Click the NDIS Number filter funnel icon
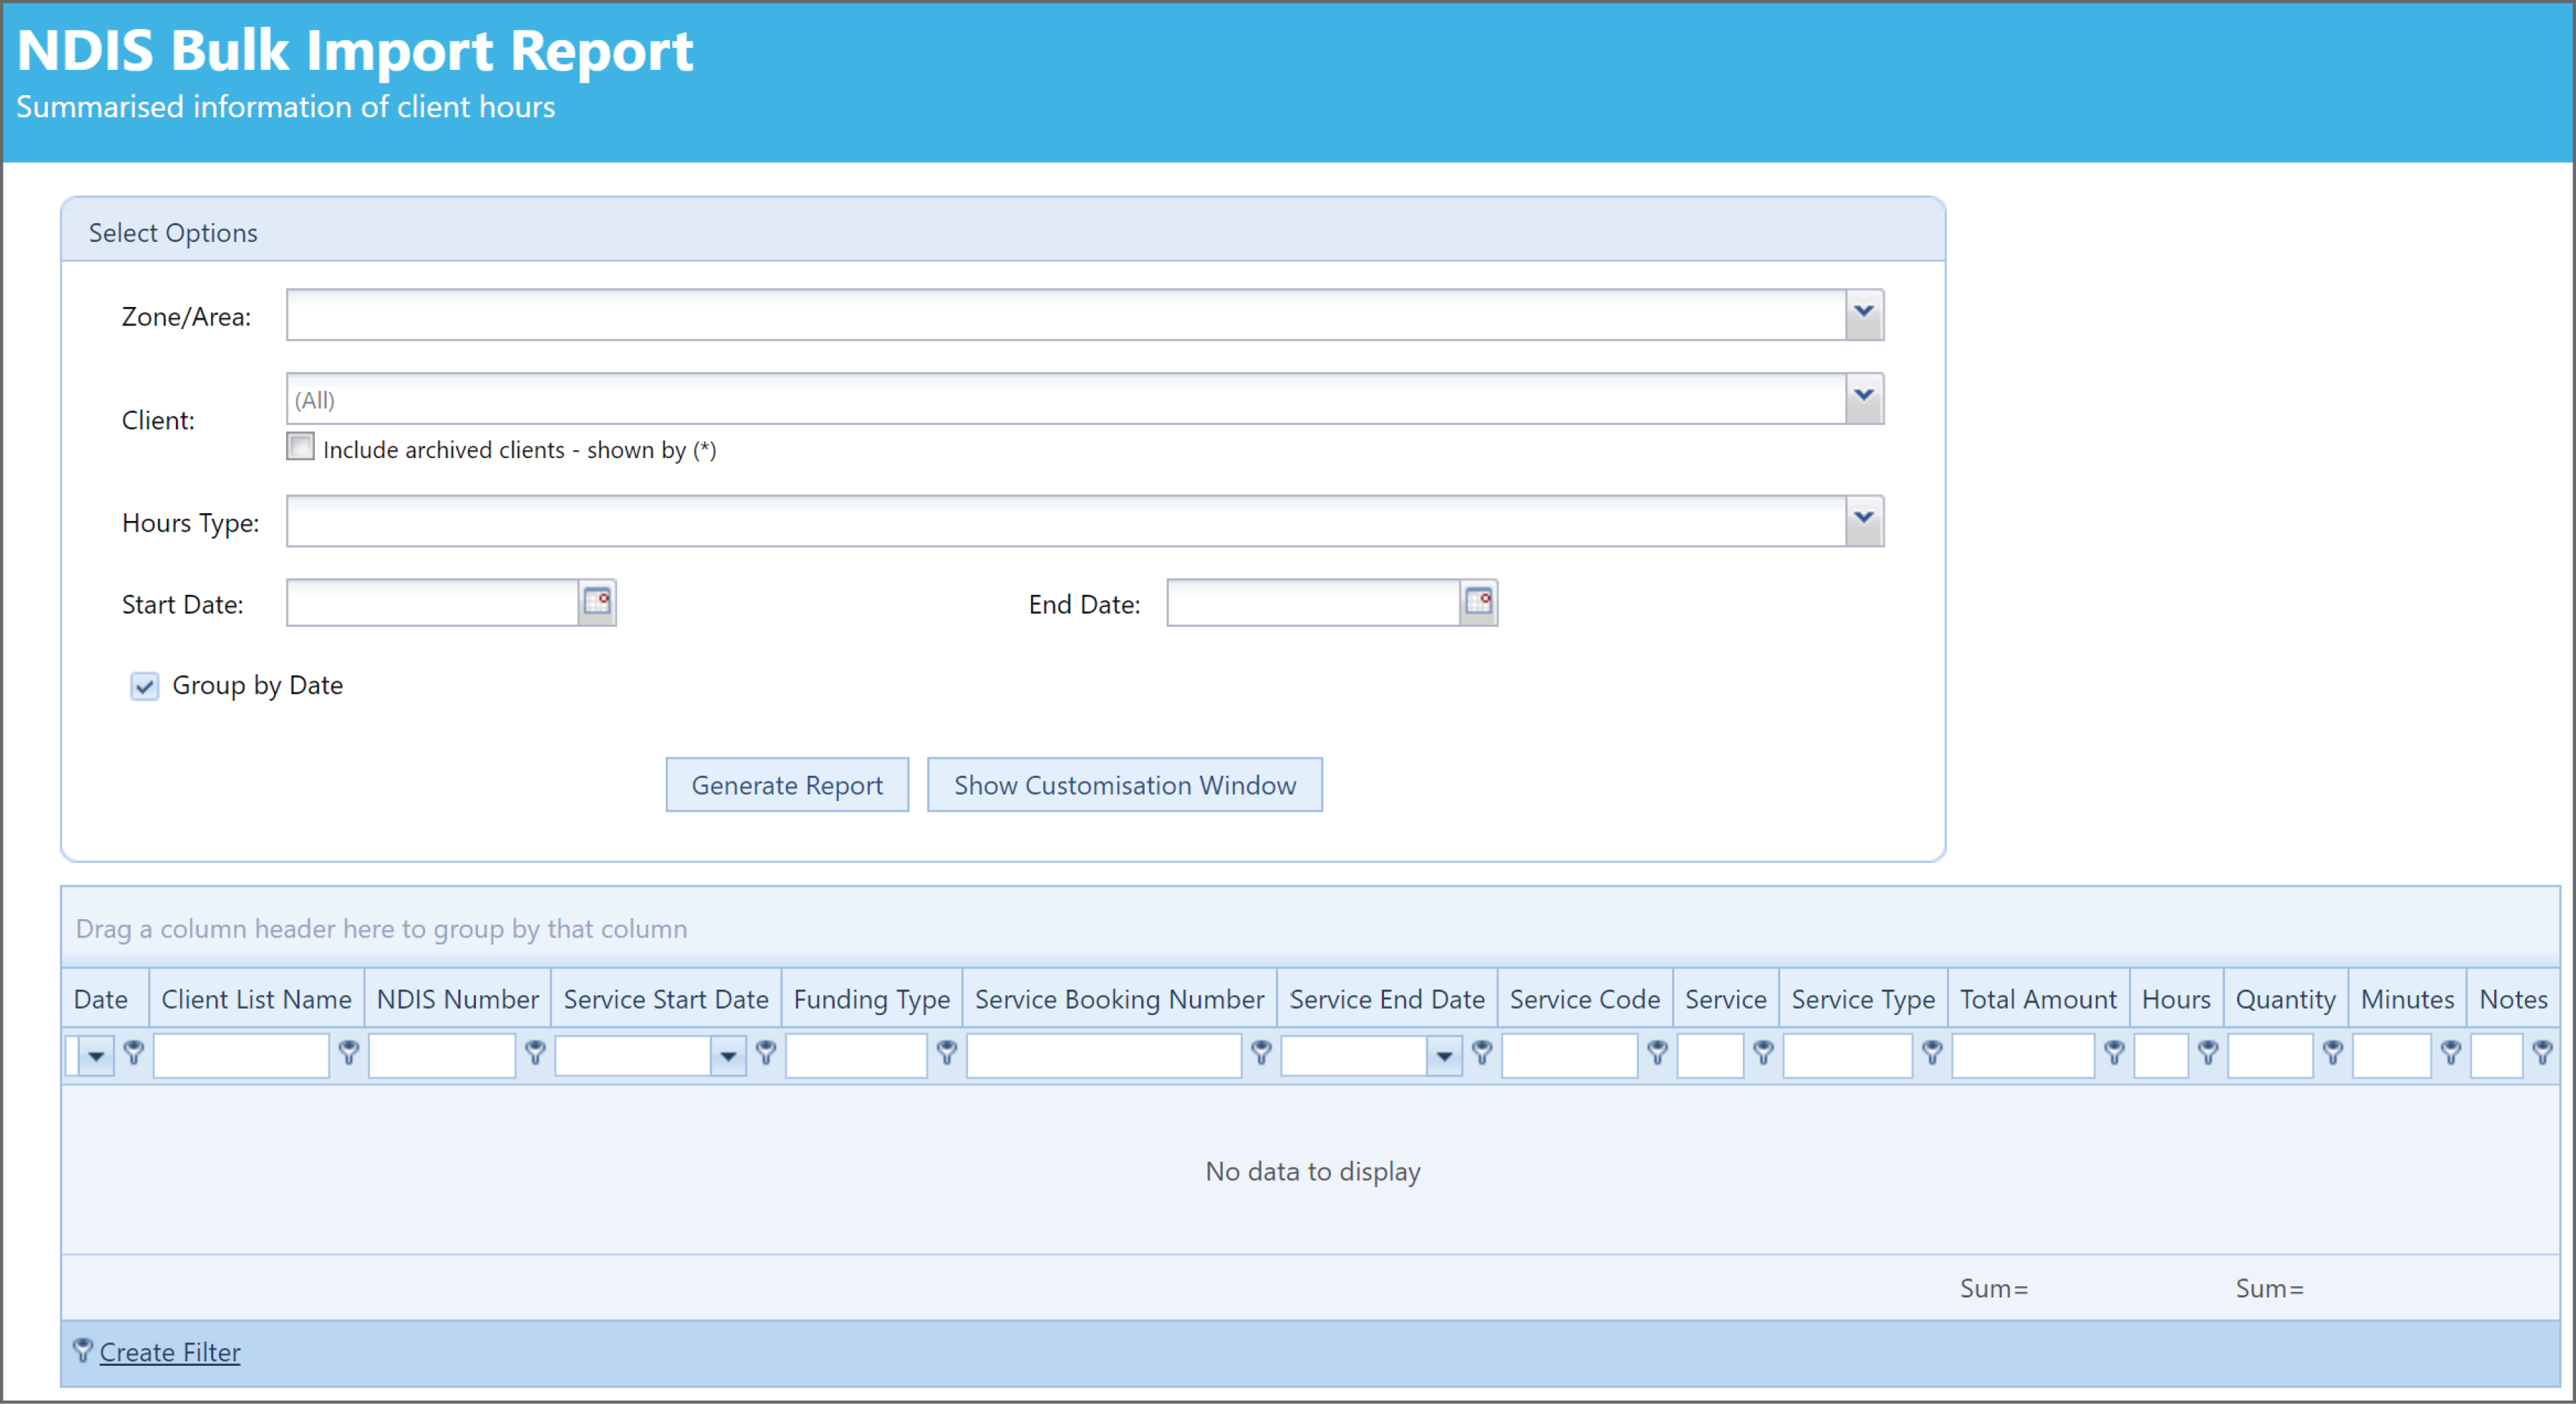 [535, 1052]
